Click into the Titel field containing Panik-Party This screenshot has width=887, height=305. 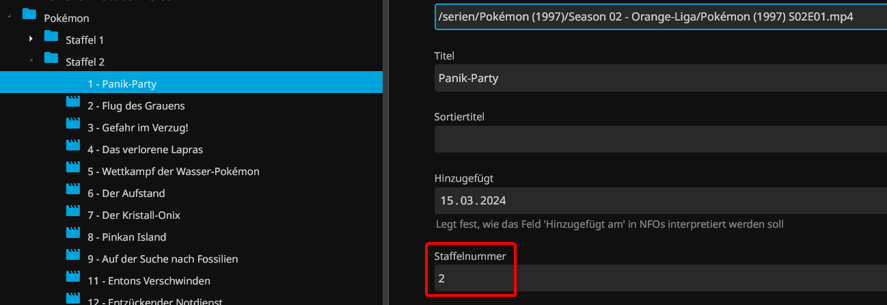pyautogui.click(x=656, y=78)
